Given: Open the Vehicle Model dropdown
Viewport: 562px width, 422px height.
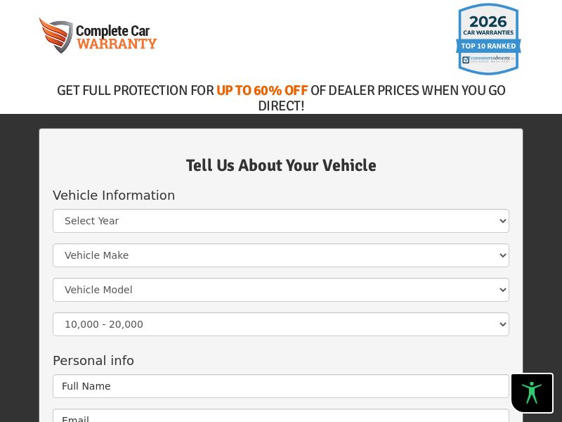Looking at the screenshot, I should pyautogui.click(x=281, y=290).
